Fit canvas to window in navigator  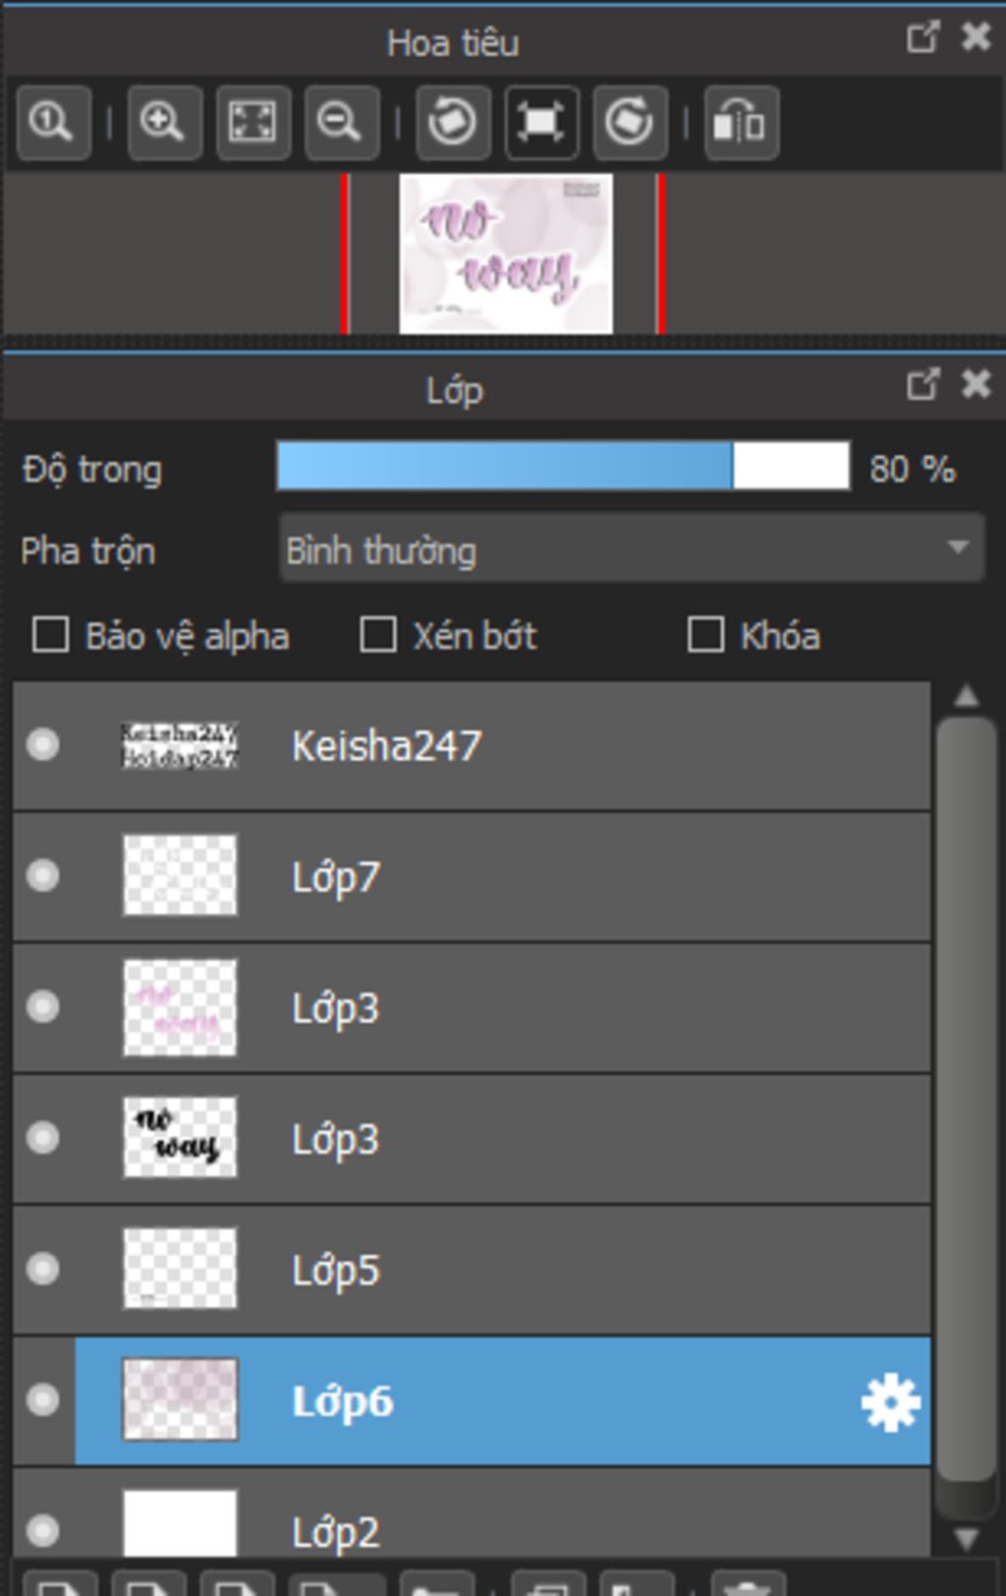(x=252, y=123)
